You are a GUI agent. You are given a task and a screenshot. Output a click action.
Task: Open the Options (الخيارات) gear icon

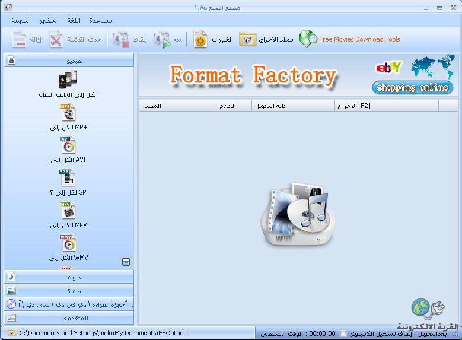(200, 39)
